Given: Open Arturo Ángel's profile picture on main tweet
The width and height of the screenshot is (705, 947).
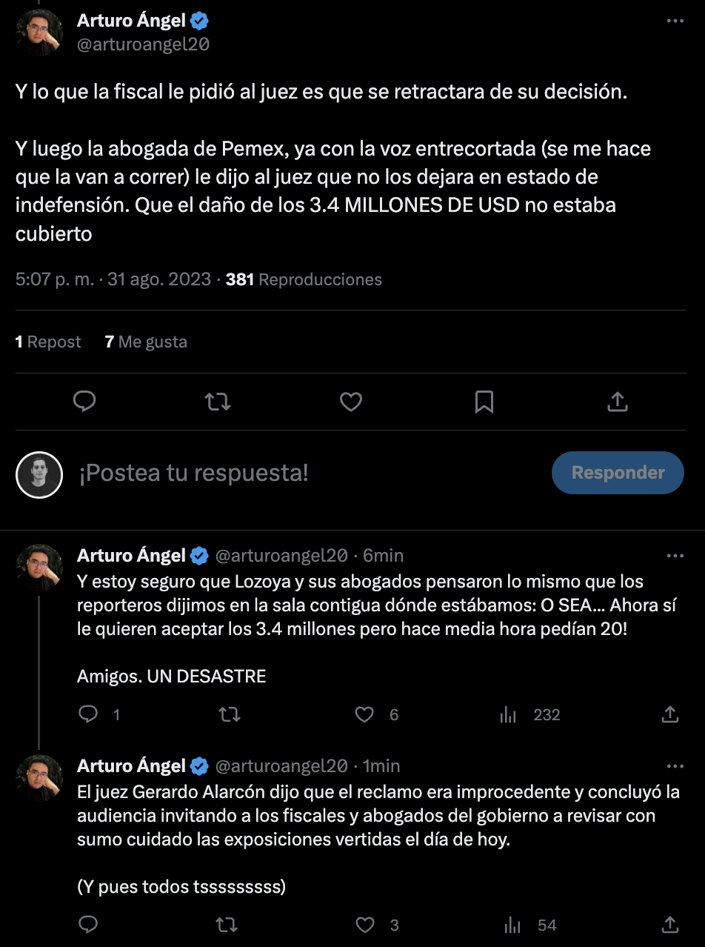Looking at the screenshot, I should 39,33.
